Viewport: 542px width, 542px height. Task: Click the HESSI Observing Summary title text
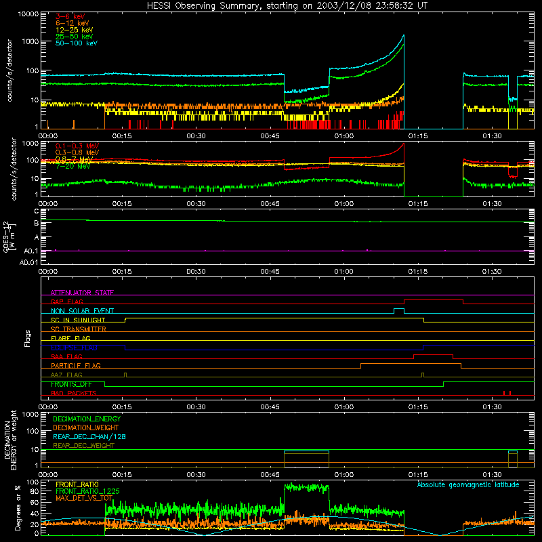tap(287, 6)
